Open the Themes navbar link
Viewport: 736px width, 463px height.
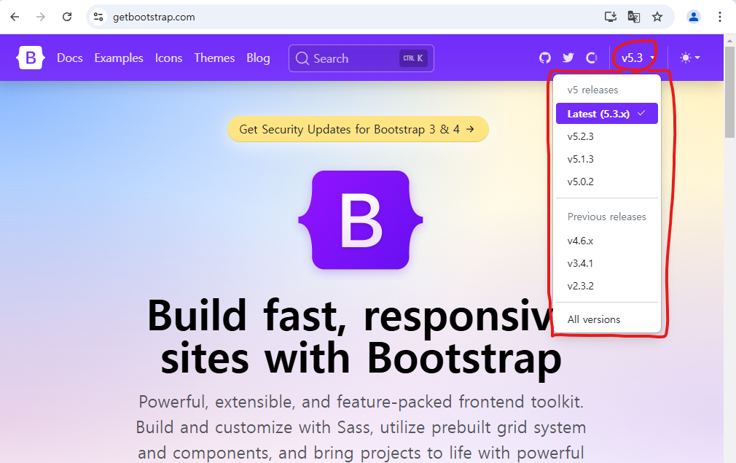(214, 58)
